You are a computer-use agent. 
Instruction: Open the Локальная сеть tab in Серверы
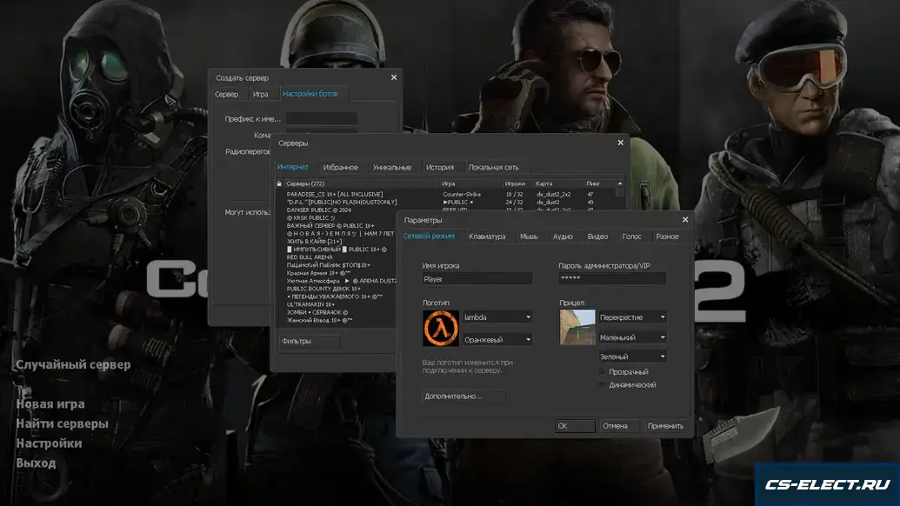click(x=494, y=168)
